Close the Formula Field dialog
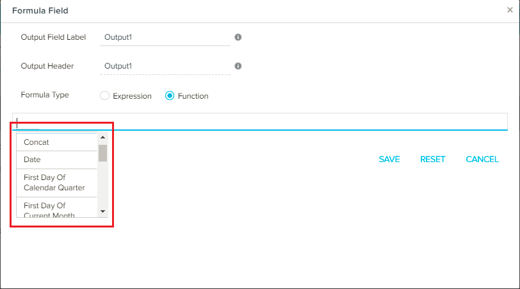Viewport: 520px width, 289px height. 510,10
